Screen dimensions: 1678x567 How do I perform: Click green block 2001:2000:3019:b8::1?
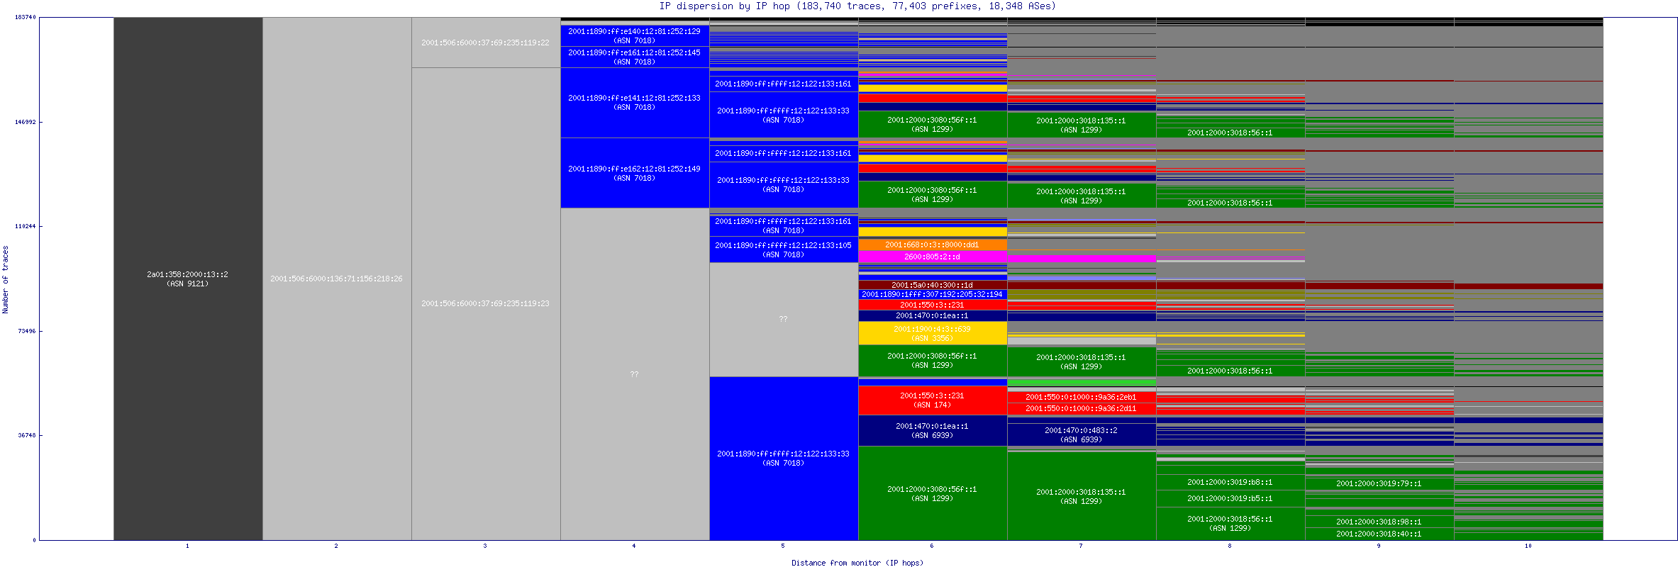[x=1230, y=482]
